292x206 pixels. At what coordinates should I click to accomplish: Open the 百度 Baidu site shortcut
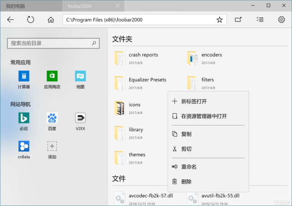52,121
